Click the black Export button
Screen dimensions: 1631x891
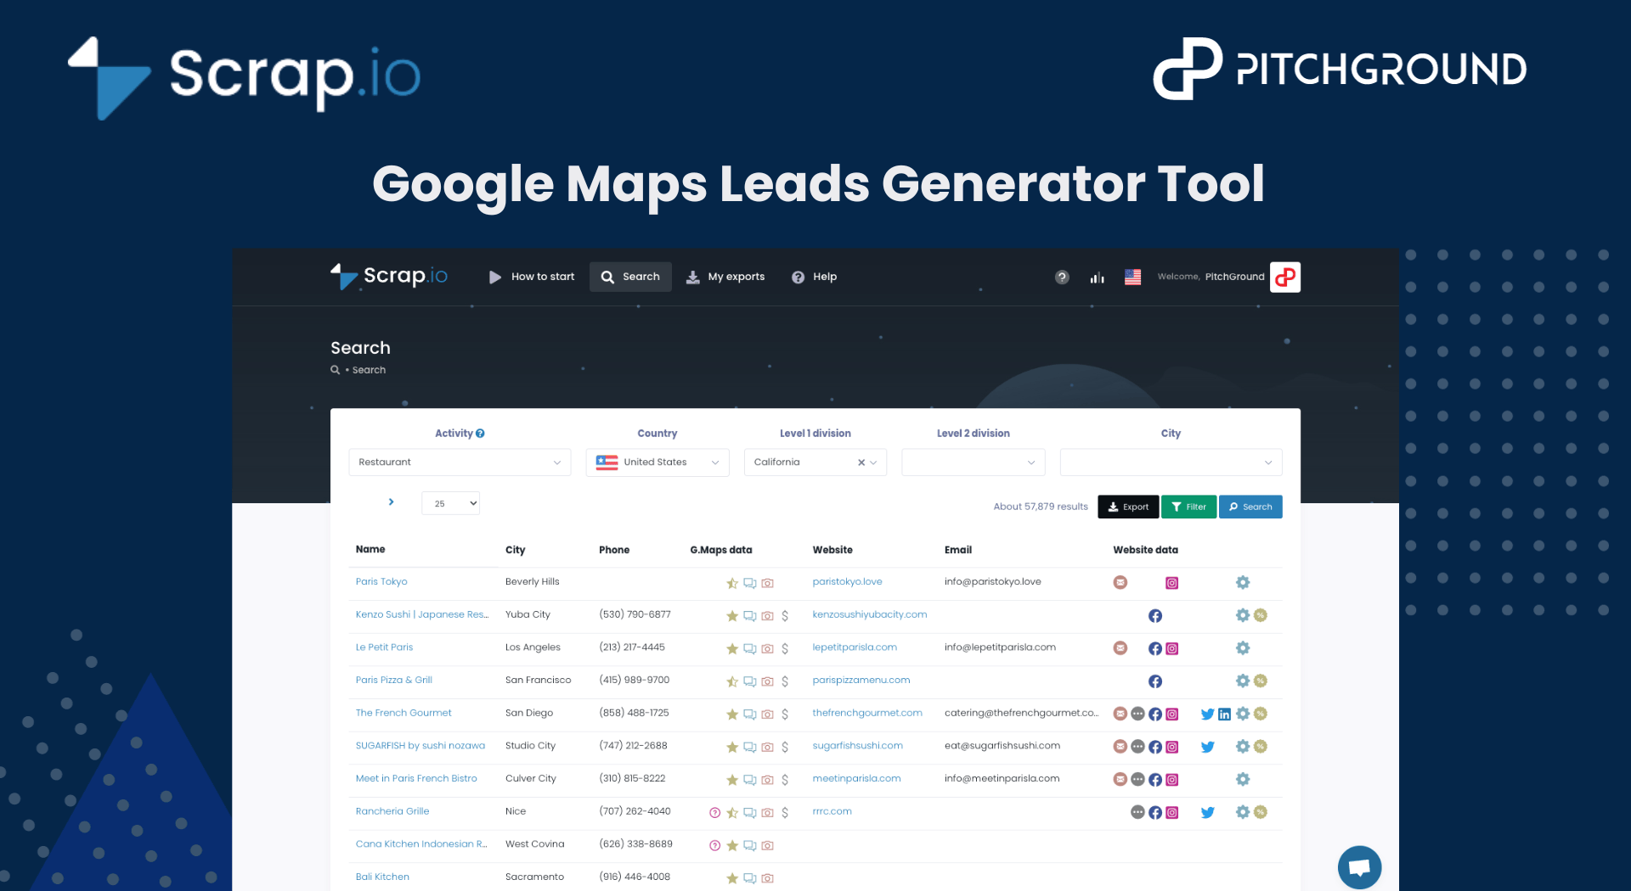coord(1127,507)
